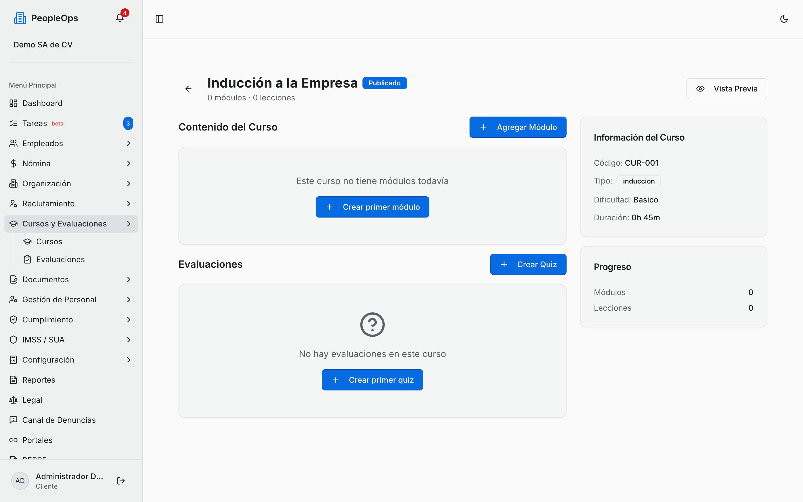The width and height of the screenshot is (803, 502).
Task: Click the Demo SA de CV company name
Action: tap(43, 45)
